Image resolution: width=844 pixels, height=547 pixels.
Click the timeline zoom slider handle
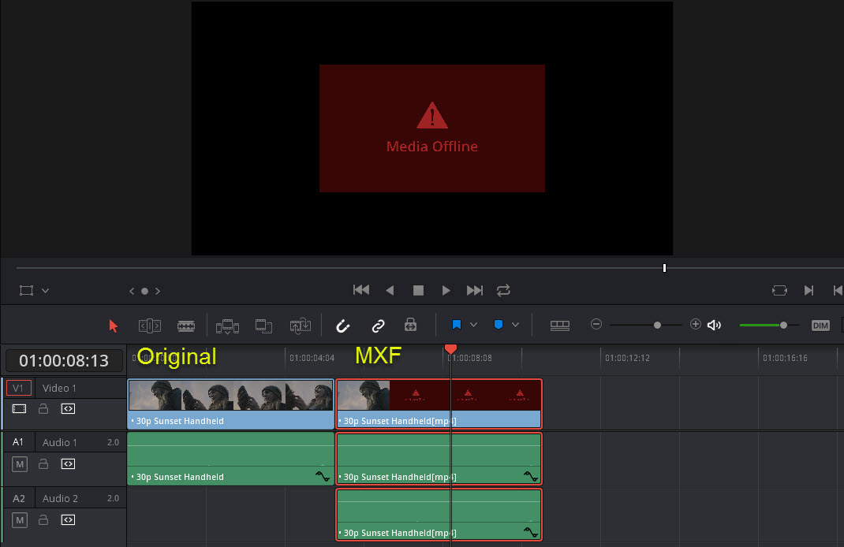[x=657, y=325]
